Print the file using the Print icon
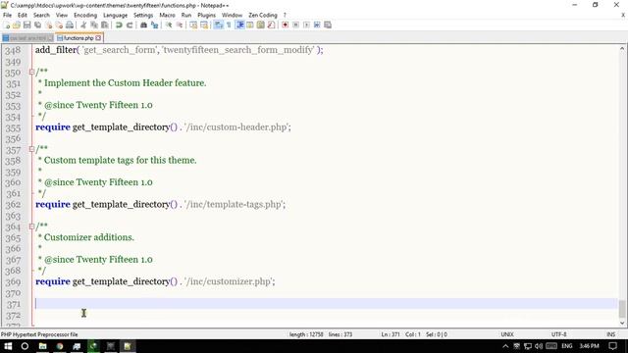The image size is (628, 353). pos(70,25)
